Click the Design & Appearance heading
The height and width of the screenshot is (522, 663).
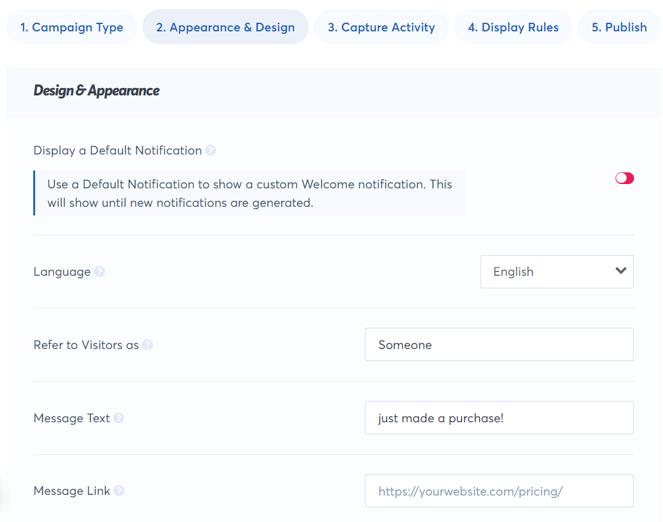click(96, 90)
